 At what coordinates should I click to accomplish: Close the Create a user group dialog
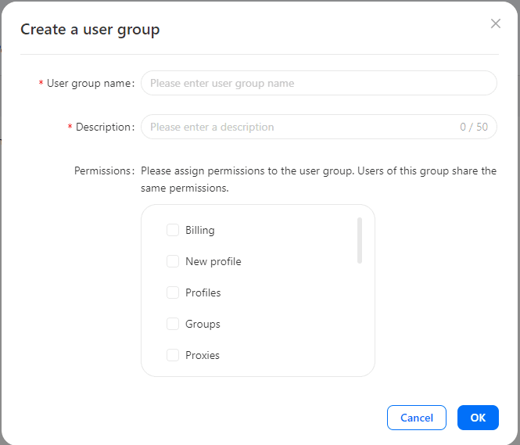[495, 23]
